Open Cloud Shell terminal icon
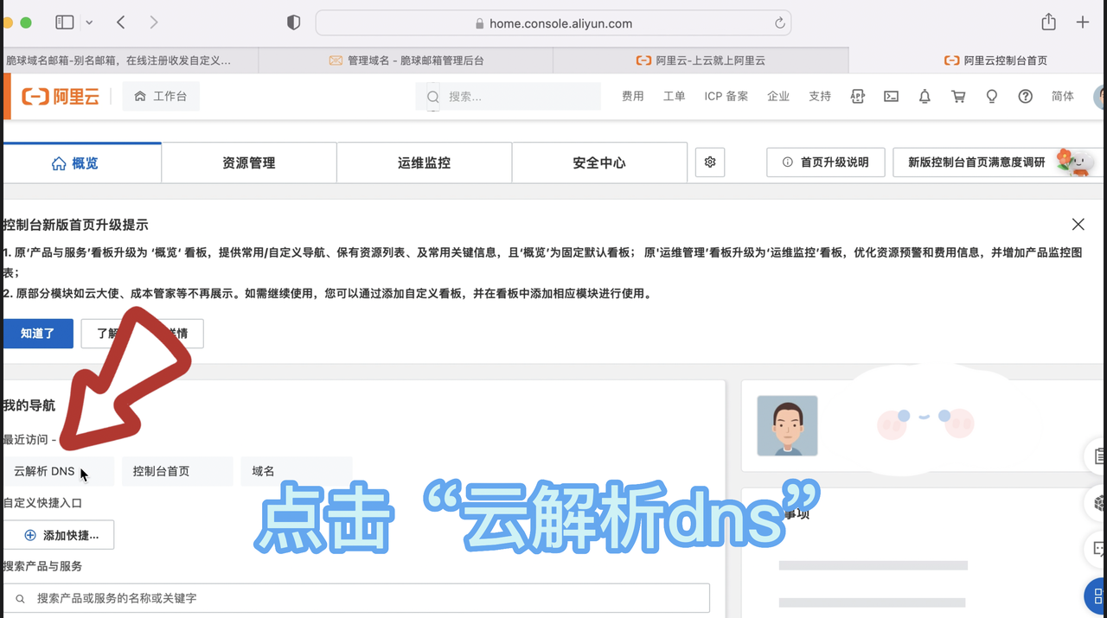This screenshot has width=1107, height=618. click(x=891, y=96)
